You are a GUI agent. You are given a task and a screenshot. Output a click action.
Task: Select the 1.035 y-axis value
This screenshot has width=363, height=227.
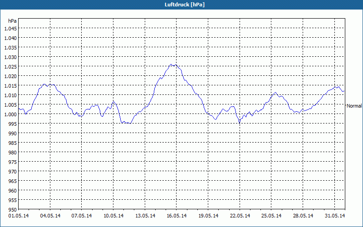10,48
